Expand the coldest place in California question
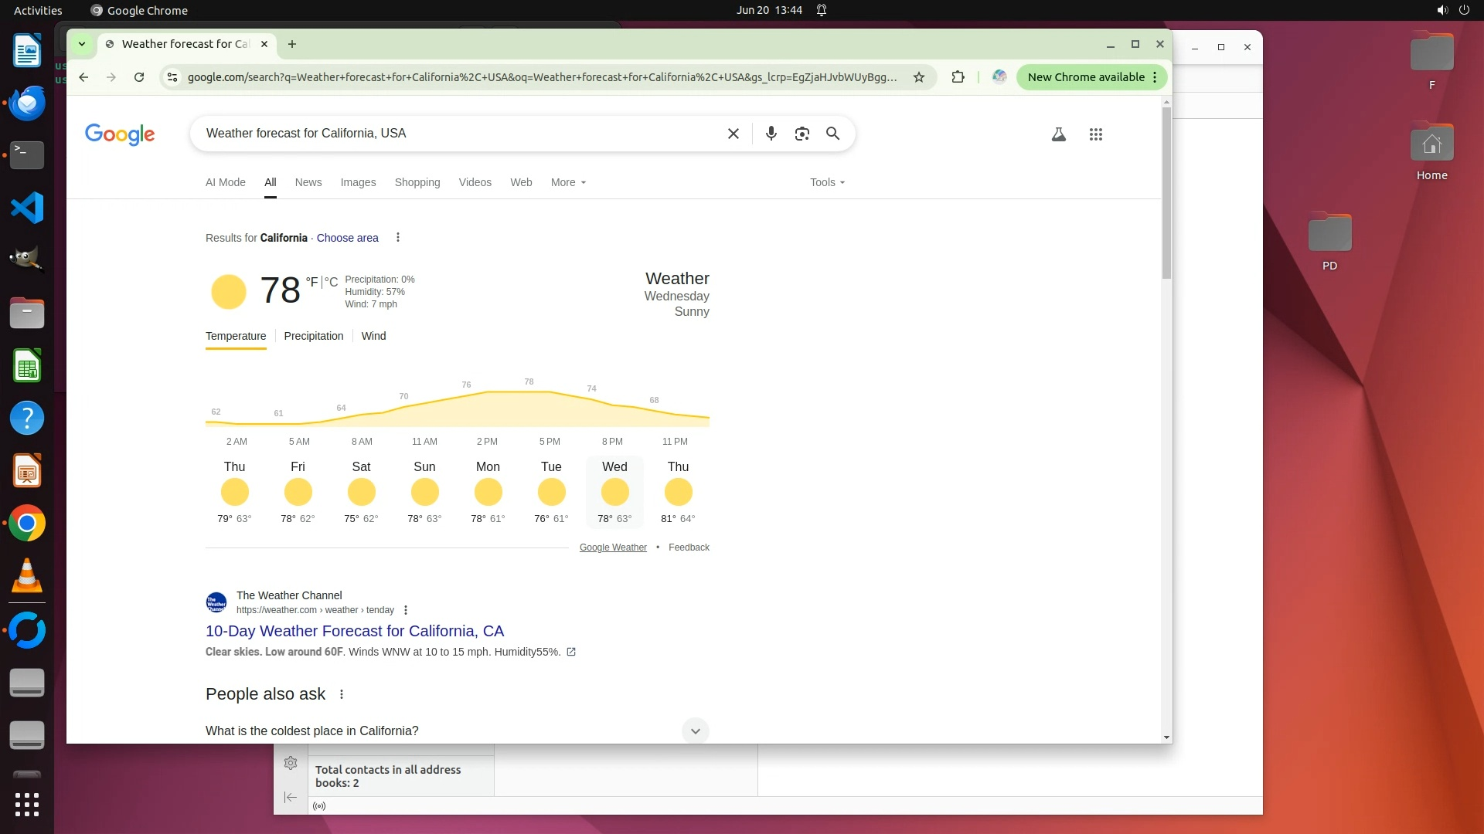The height and width of the screenshot is (834, 1484). click(695, 731)
